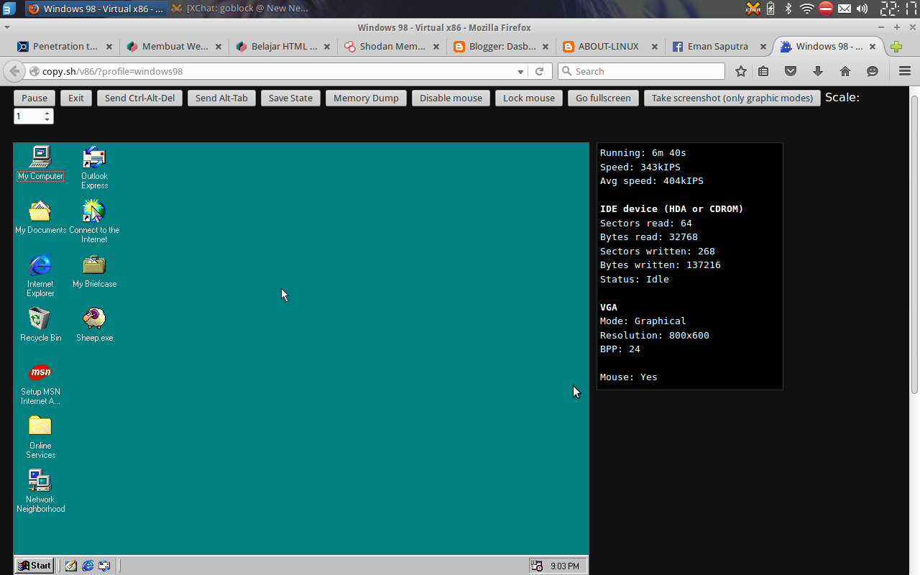Show bookmarks list in Firefox toolbar

tap(763, 71)
